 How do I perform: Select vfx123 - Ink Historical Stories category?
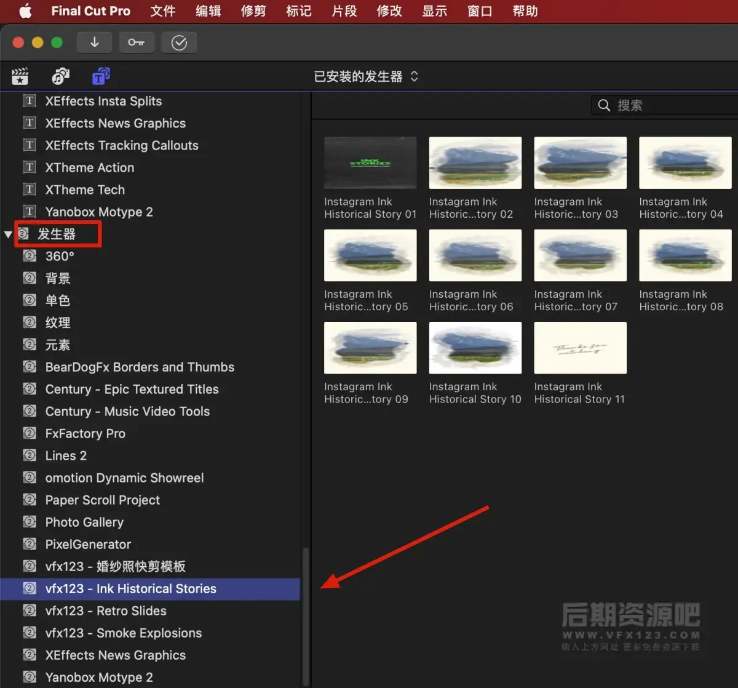(x=150, y=588)
